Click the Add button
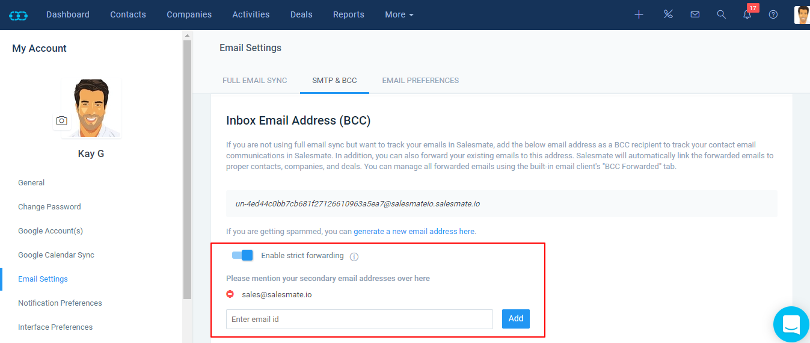Viewport: 810px width, 343px height. tap(516, 319)
